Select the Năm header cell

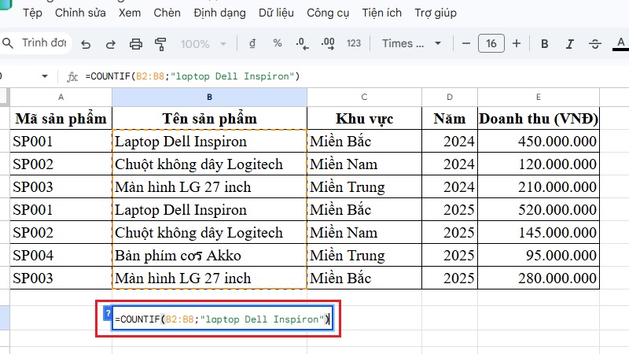click(450, 119)
